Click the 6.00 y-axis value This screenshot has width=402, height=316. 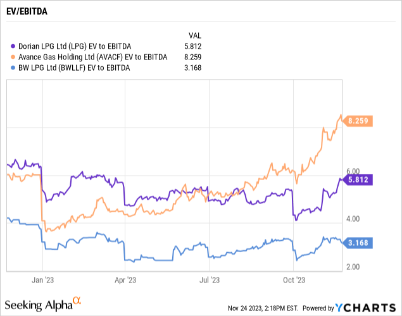[352, 171]
